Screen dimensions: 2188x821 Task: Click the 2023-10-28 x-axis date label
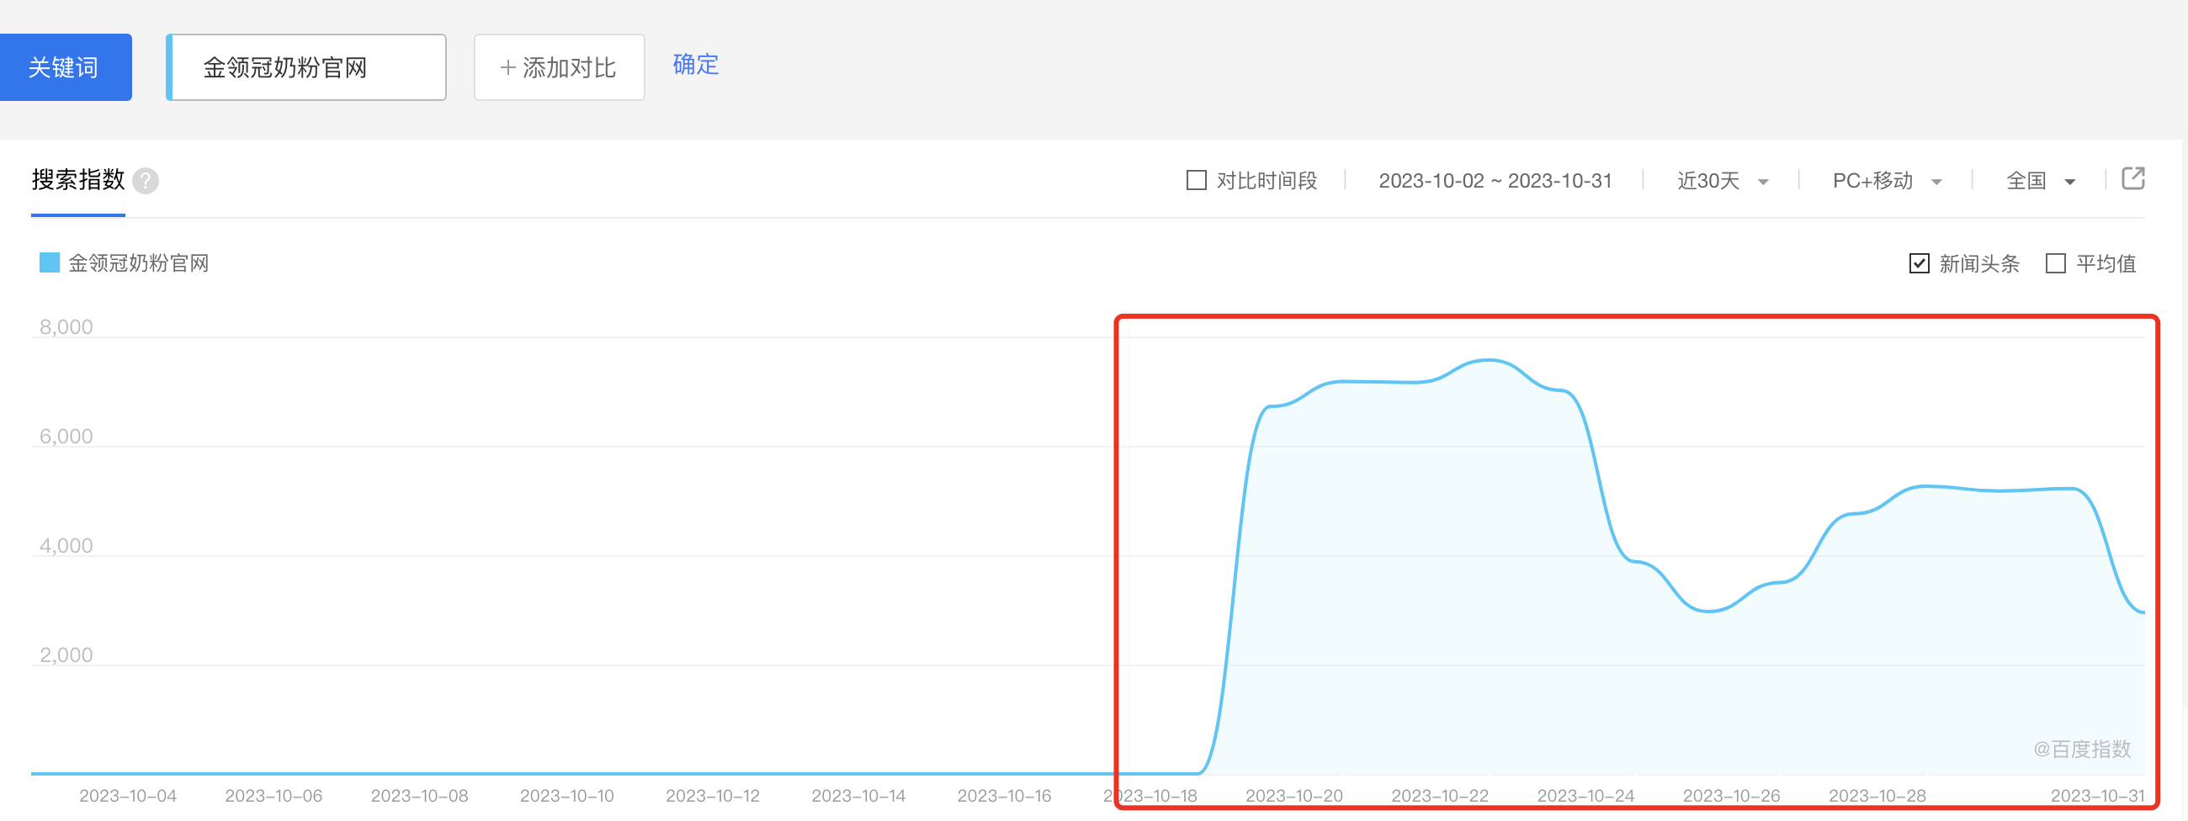1877,796
